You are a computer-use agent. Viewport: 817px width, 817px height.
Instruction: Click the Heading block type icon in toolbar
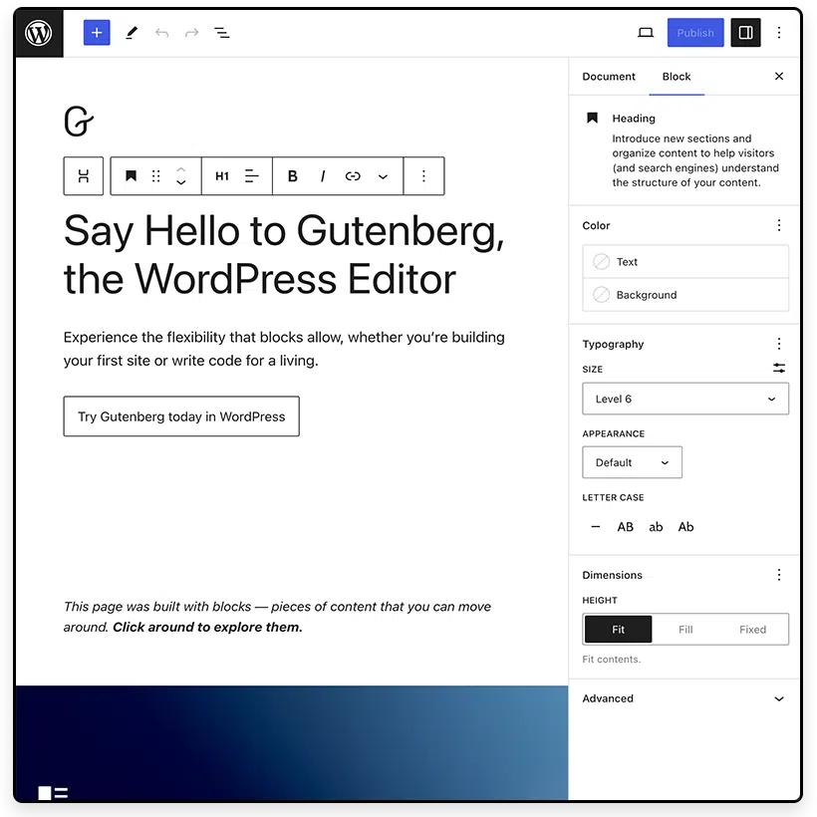pos(131,176)
